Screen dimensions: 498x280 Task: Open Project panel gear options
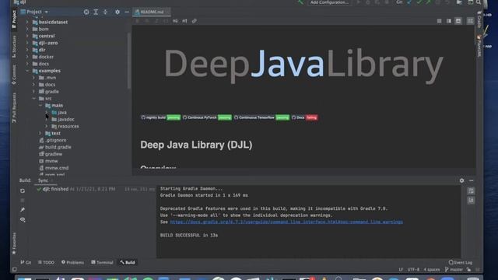tap(117, 12)
